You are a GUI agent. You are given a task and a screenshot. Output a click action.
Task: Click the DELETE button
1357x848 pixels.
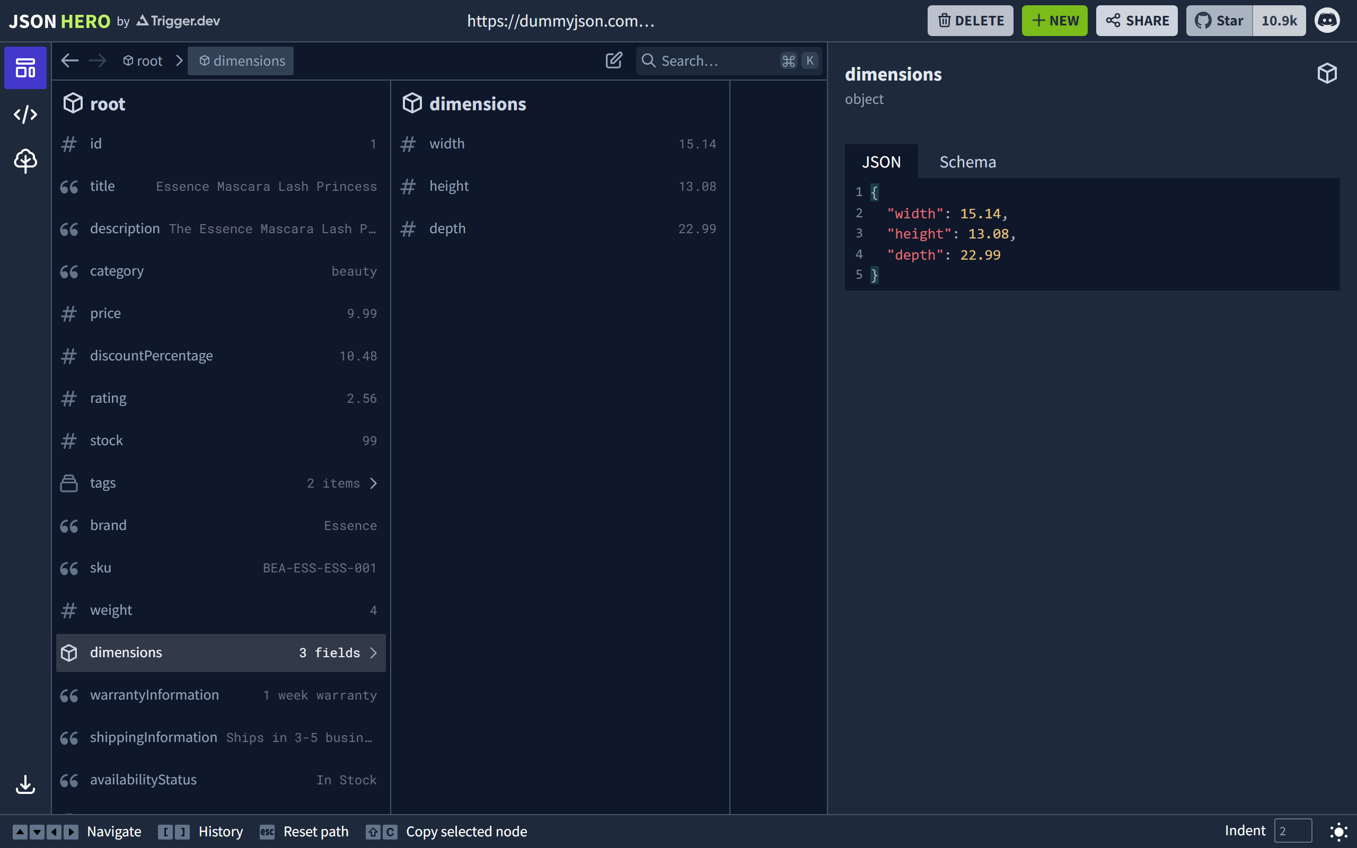click(970, 21)
